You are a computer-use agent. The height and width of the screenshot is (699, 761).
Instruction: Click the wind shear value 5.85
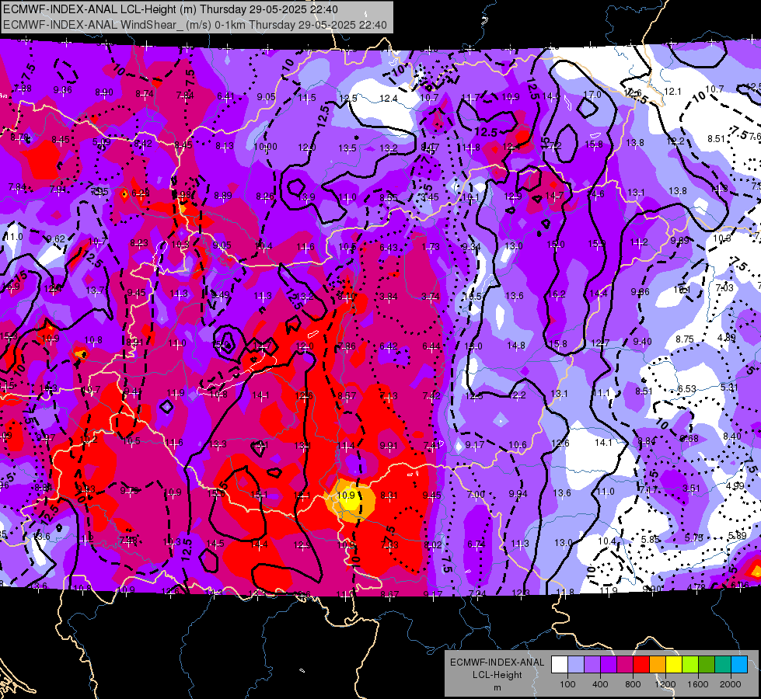(650, 539)
